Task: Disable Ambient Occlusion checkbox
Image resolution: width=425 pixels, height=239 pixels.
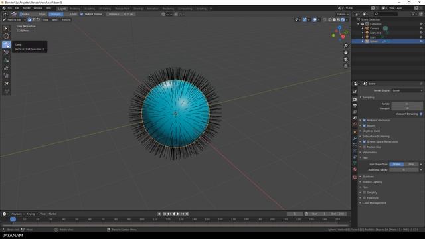Action: [365, 120]
